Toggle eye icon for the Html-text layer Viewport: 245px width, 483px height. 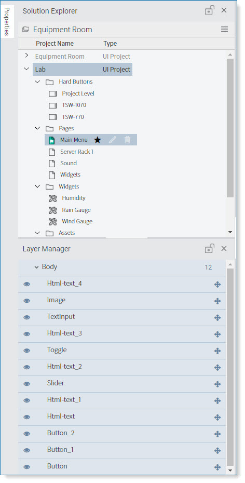[27, 417]
